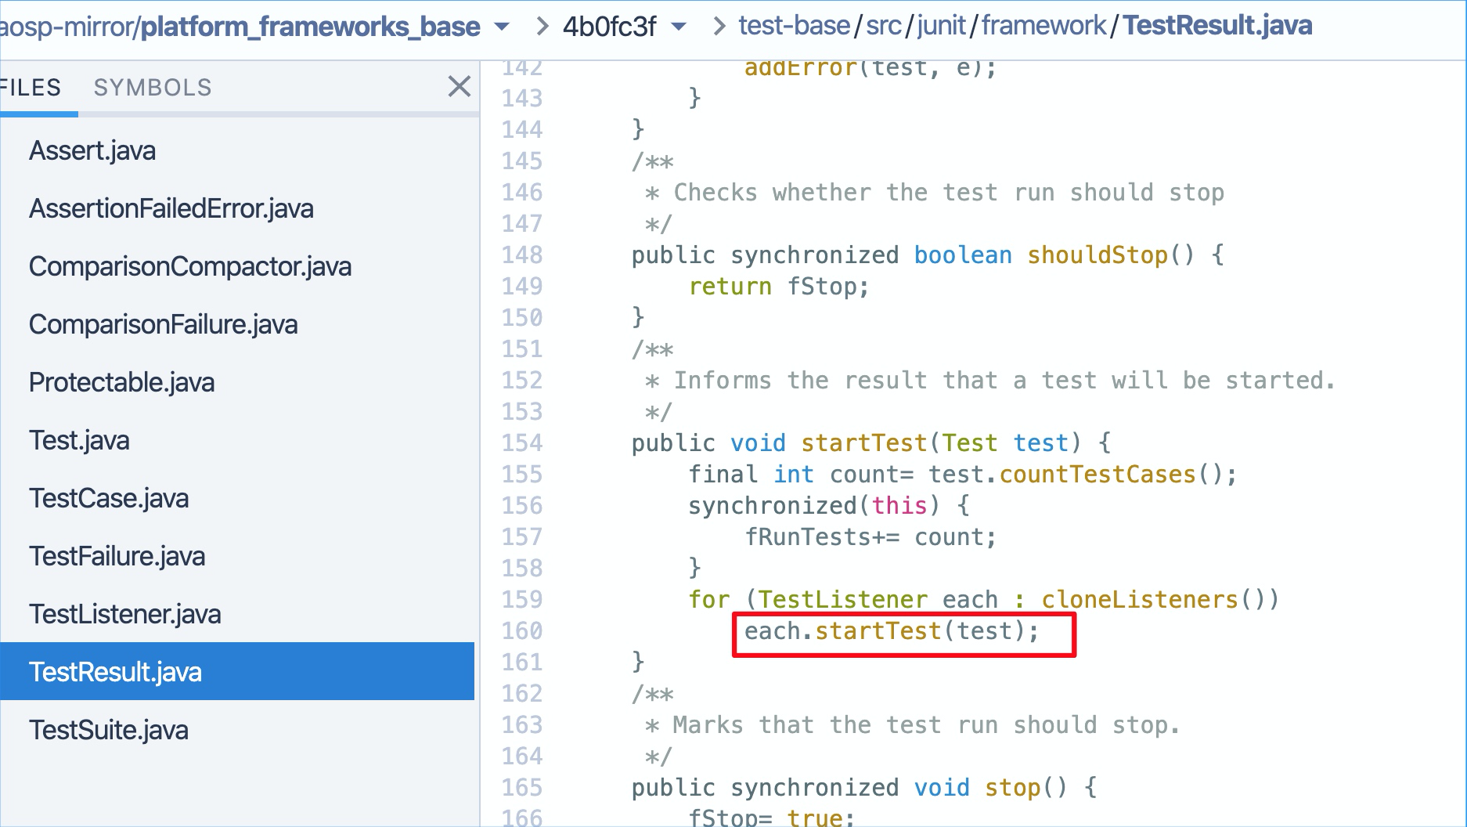1467x827 pixels.
Task: Click each.startTest call on line 160
Action: click(x=892, y=631)
